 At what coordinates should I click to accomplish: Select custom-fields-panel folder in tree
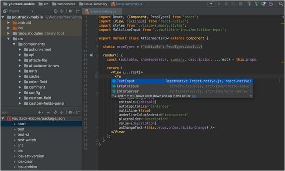(x=46, y=103)
